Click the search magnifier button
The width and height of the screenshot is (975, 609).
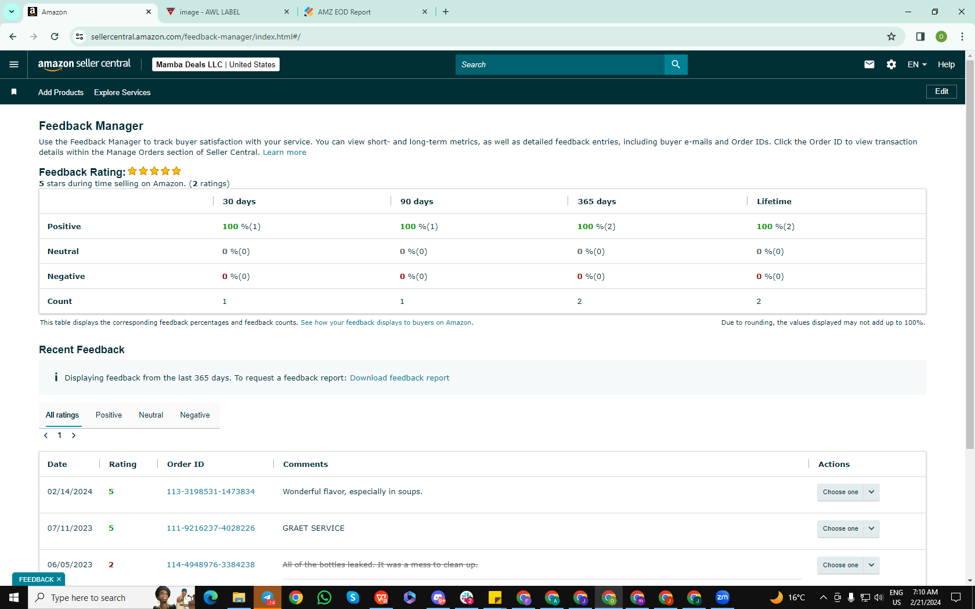(676, 64)
